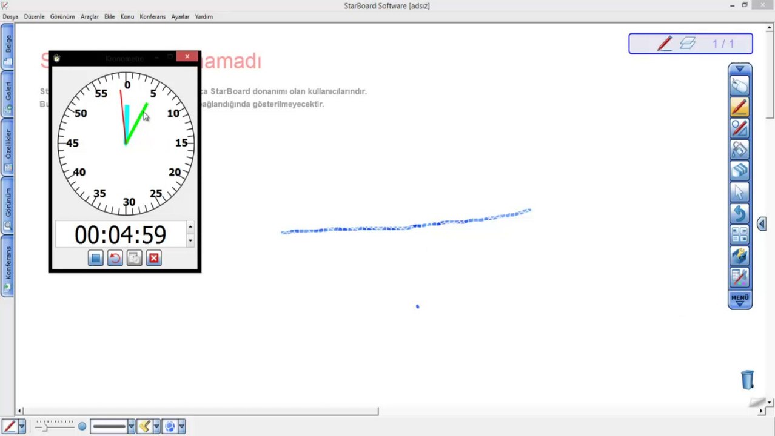
Task: Decrease stopwatch time with down stepper arrow
Action: coord(190,240)
